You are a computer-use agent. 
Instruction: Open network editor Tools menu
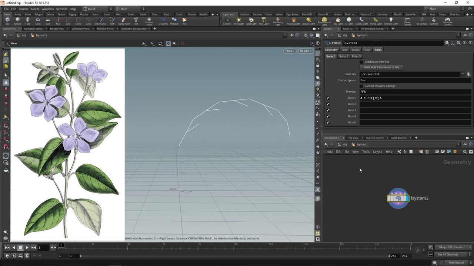pyautogui.click(x=366, y=152)
